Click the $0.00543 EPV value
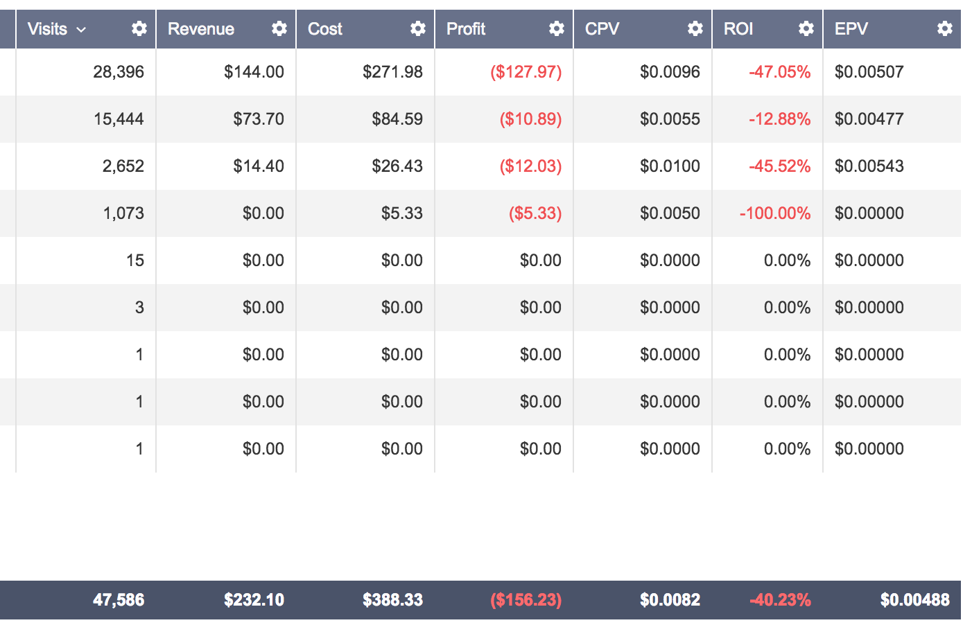Image resolution: width=972 pixels, height=625 pixels. [x=869, y=166]
